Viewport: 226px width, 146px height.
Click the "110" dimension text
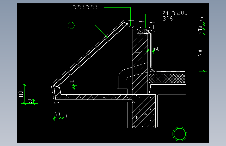click(21, 94)
